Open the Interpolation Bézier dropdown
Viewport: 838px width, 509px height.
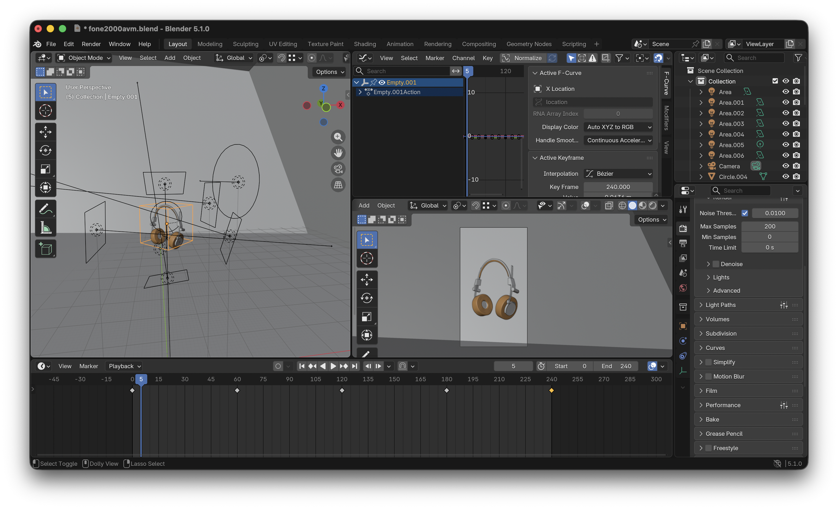coord(618,174)
